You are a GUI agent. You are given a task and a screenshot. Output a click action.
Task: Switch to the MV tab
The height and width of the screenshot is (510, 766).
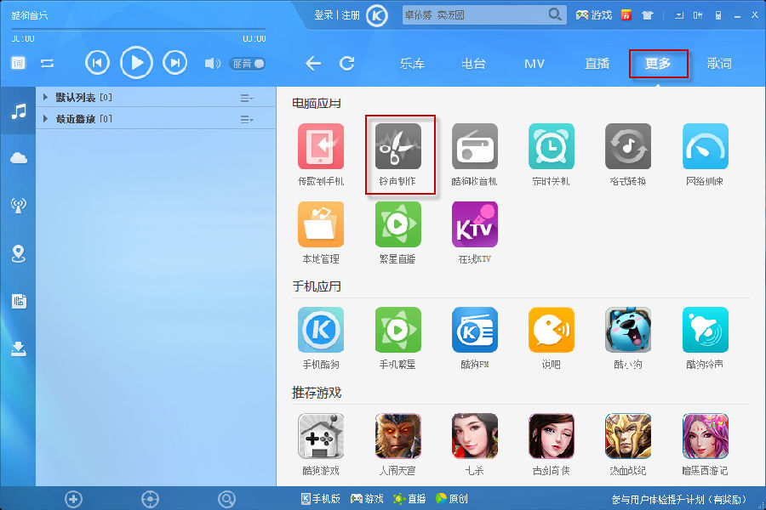[534, 63]
